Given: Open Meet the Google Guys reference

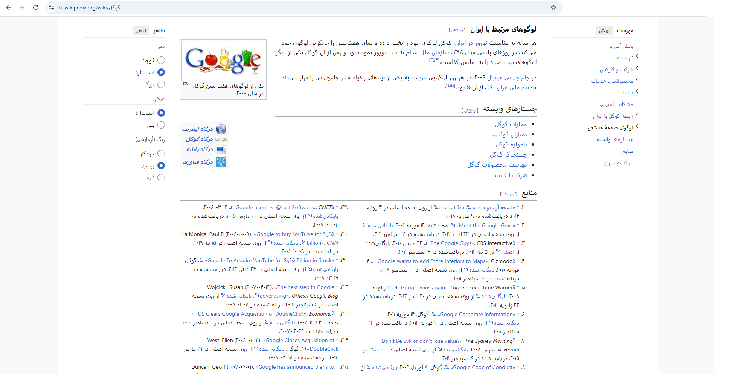Looking at the screenshot, I should click(x=485, y=226).
